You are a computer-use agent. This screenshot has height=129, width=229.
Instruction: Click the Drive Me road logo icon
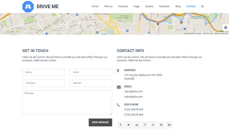click(x=28, y=7)
